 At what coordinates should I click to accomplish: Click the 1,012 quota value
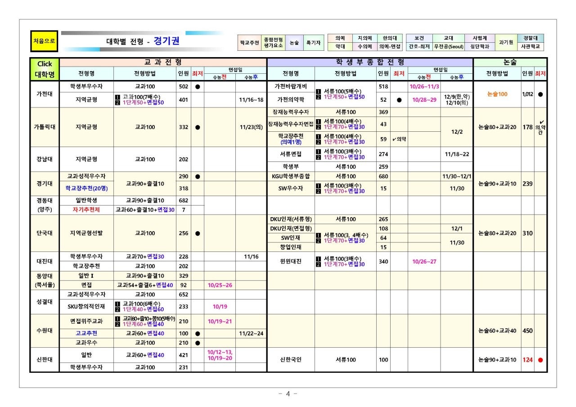527,94
